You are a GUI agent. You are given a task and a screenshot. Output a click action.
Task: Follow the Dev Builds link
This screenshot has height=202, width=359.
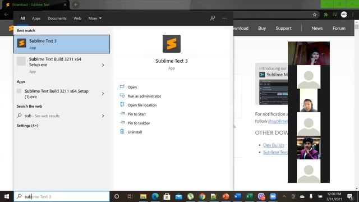(274, 145)
